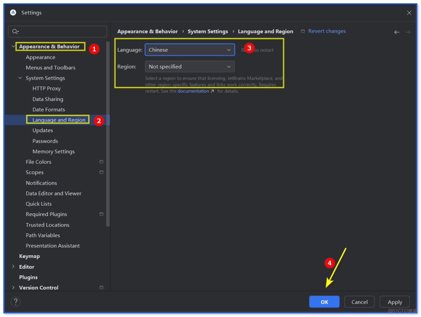Screen dimensions: 421x317
Task: Click the per-project icon next to File Colors
Action: pyautogui.click(x=101, y=162)
